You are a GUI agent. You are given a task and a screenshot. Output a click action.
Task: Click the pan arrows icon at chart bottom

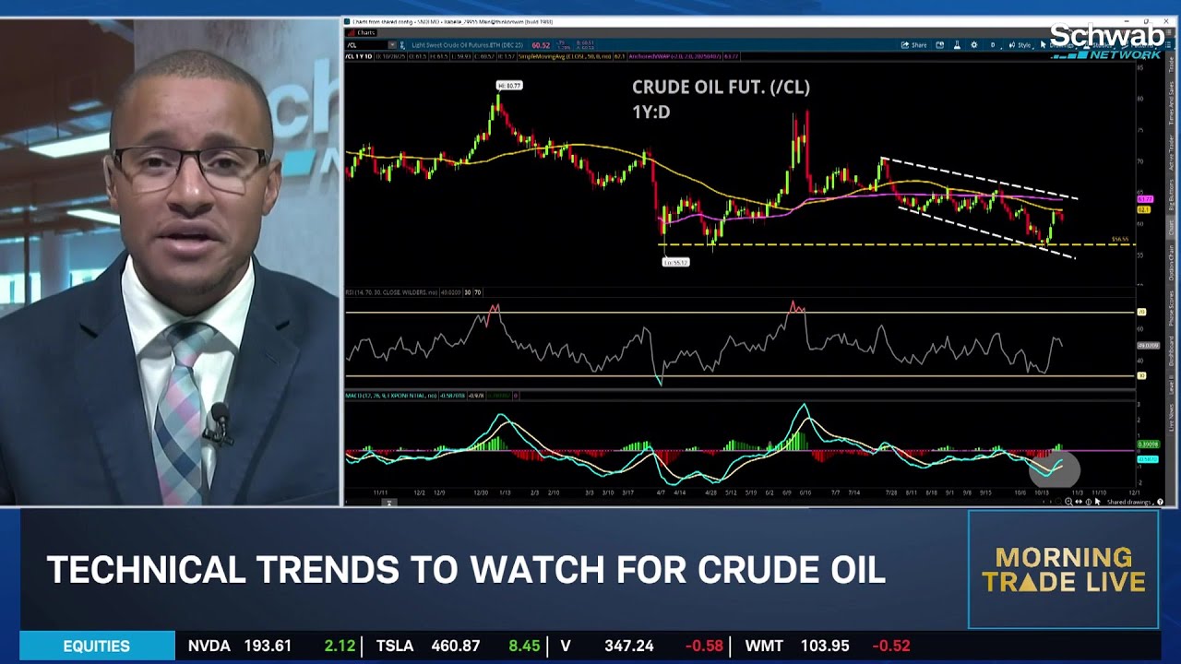pos(1079,502)
